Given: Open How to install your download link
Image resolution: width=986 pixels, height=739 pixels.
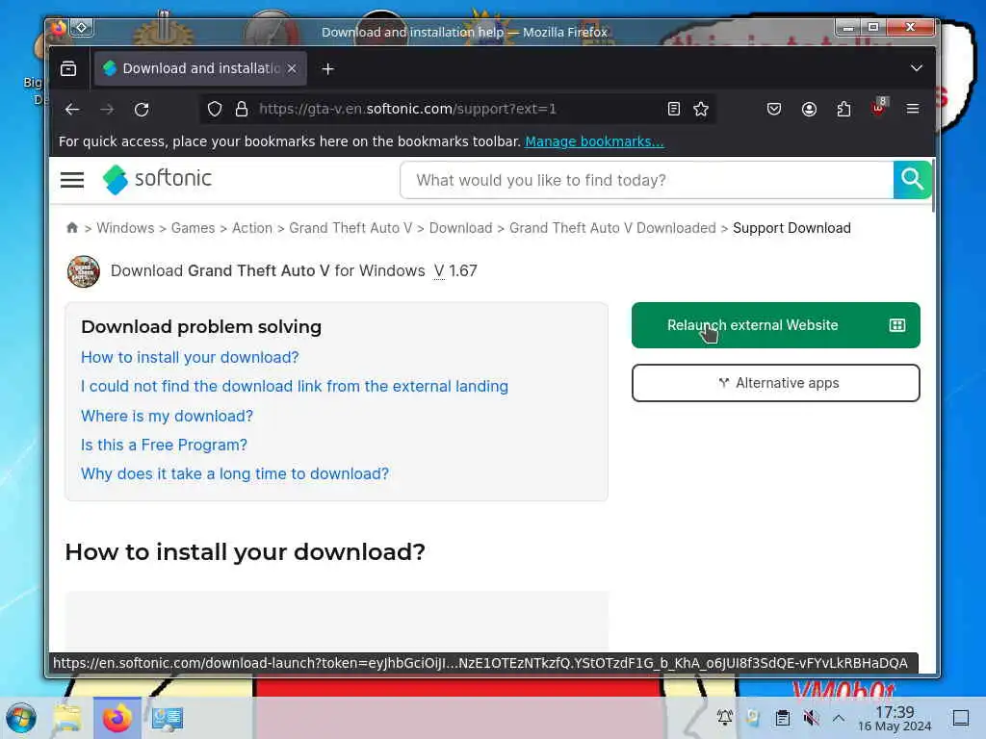Looking at the screenshot, I should tap(190, 358).
